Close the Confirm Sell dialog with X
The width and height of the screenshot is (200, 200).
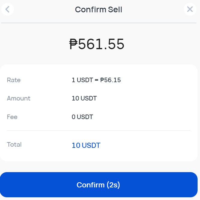(190, 9)
